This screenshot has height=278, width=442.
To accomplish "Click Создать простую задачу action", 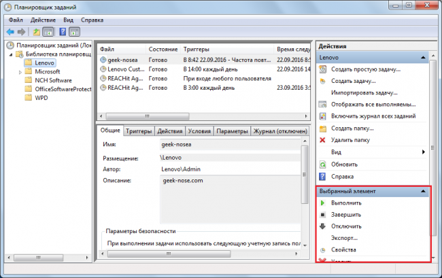I will click(365, 69).
